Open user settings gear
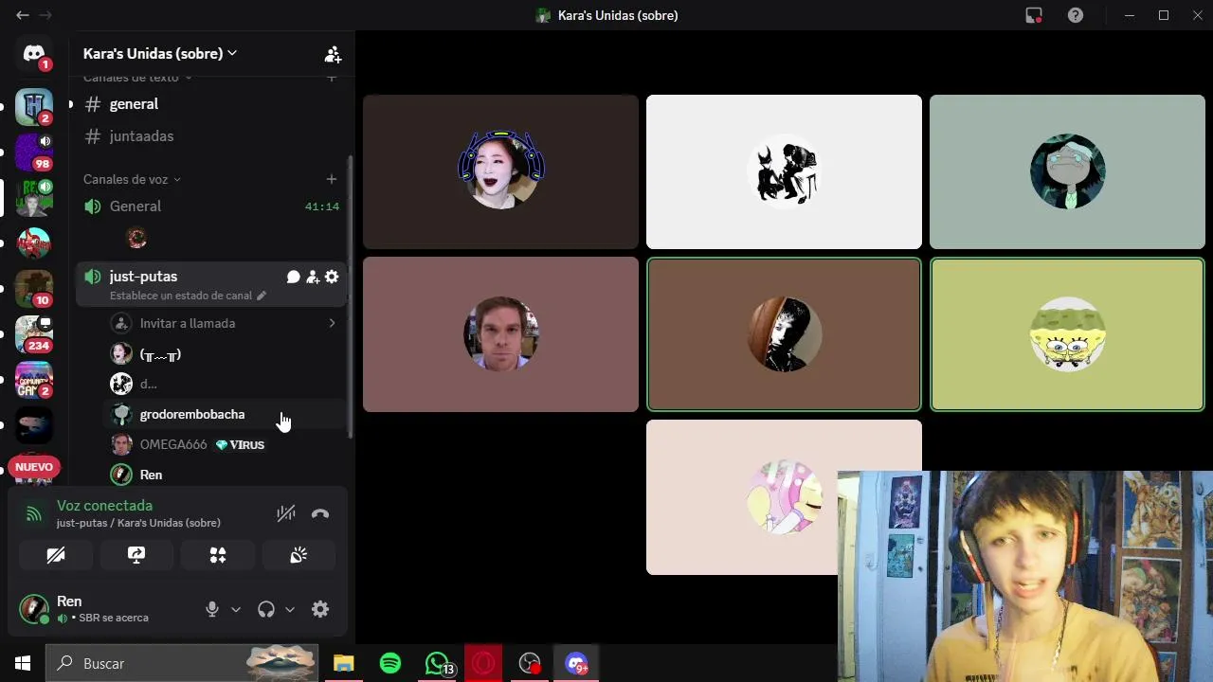 point(320,609)
